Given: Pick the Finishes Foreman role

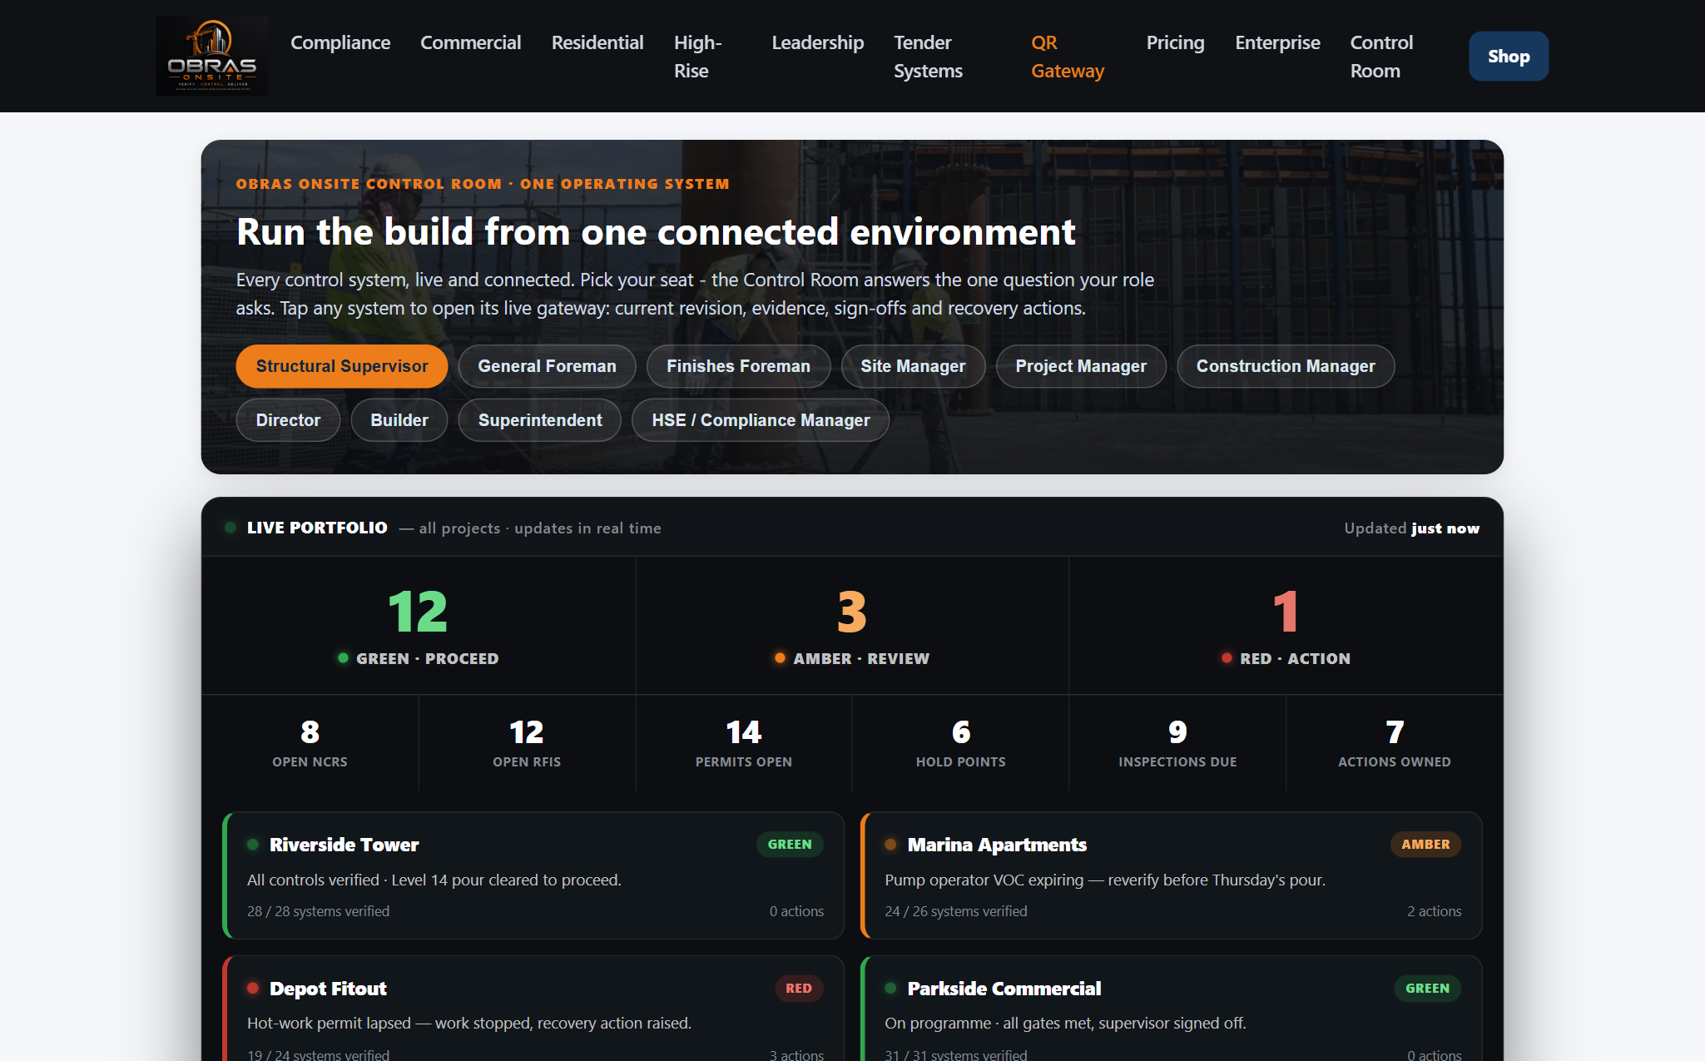Looking at the screenshot, I should click(x=738, y=366).
